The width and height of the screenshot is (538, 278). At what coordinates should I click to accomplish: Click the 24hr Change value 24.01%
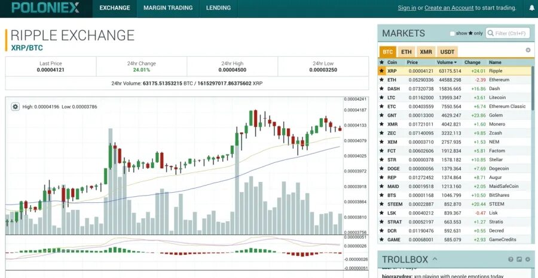[141, 70]
